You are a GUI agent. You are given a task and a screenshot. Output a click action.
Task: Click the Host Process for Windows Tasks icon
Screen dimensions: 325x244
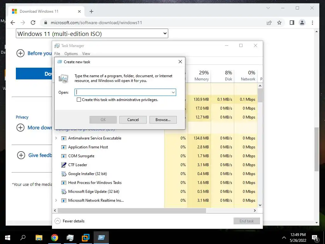[63, 183]
